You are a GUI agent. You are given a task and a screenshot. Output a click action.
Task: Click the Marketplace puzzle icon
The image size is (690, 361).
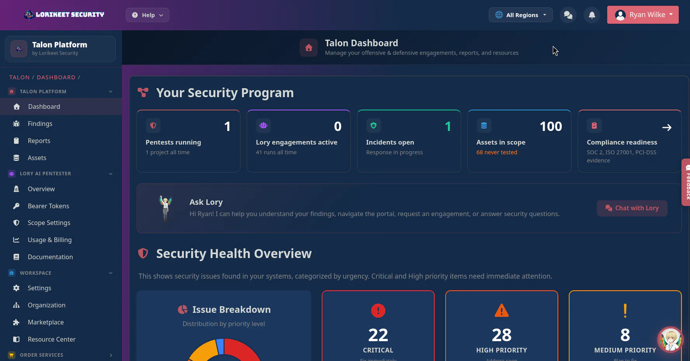16,322
